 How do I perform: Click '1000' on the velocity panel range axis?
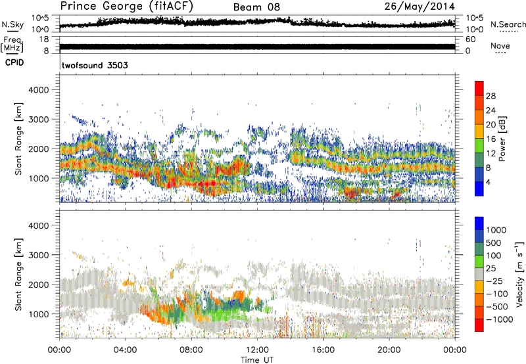[39, 314]
